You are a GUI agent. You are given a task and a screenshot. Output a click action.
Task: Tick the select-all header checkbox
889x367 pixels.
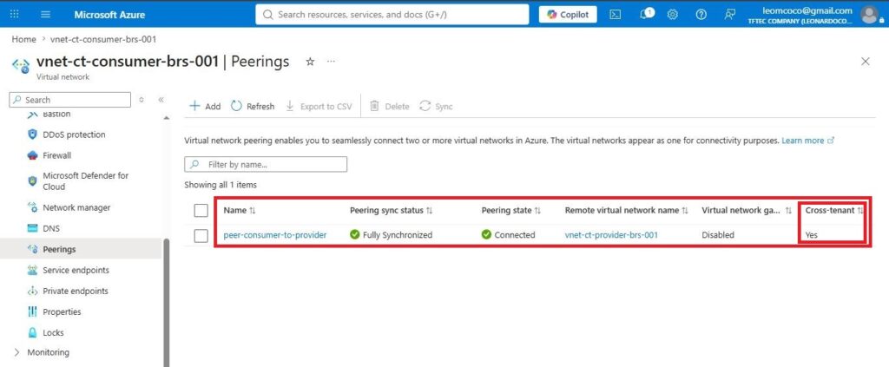tap(201, 210)
